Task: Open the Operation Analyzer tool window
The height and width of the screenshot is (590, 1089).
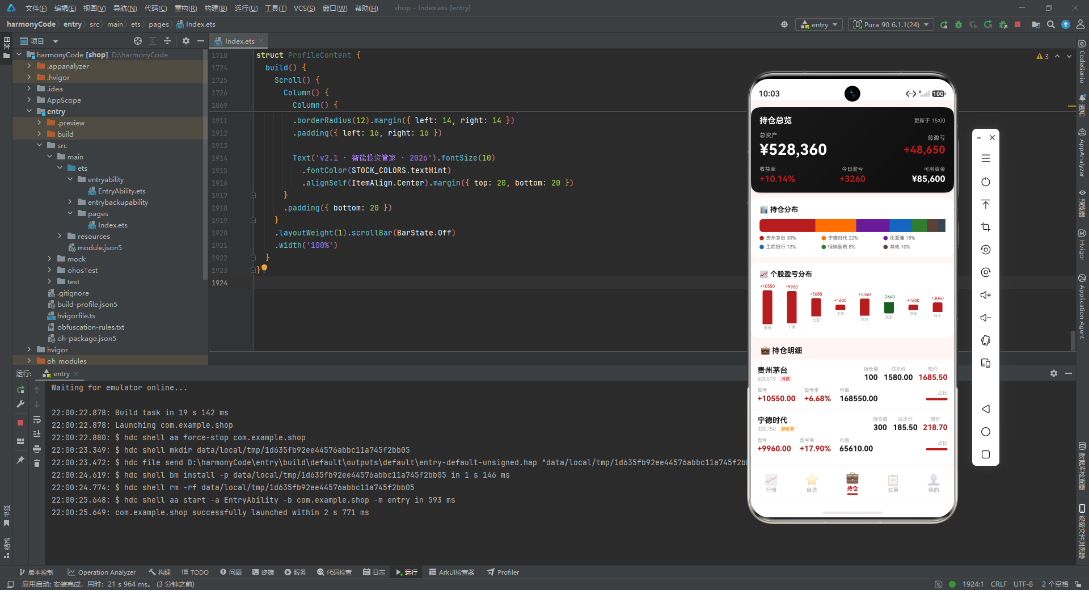Action: 102,572
